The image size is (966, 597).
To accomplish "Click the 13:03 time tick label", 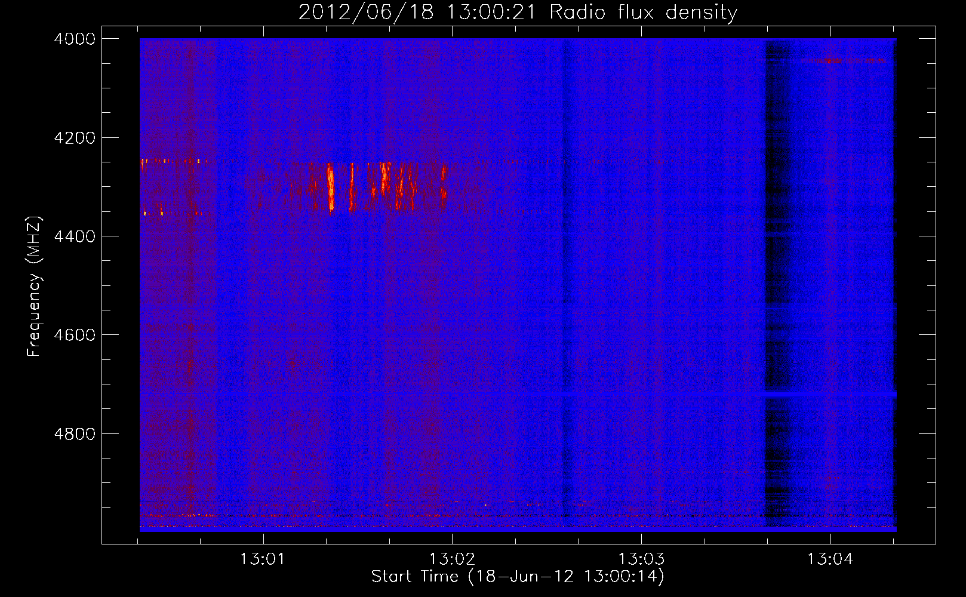I will (x=641, y=559).
